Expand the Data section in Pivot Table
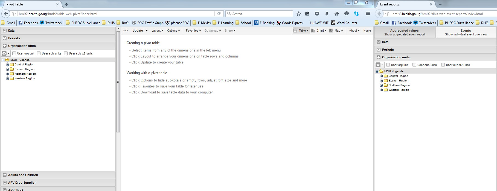The height and width of the screenshot is (191, 497). [x=58, y=31]
